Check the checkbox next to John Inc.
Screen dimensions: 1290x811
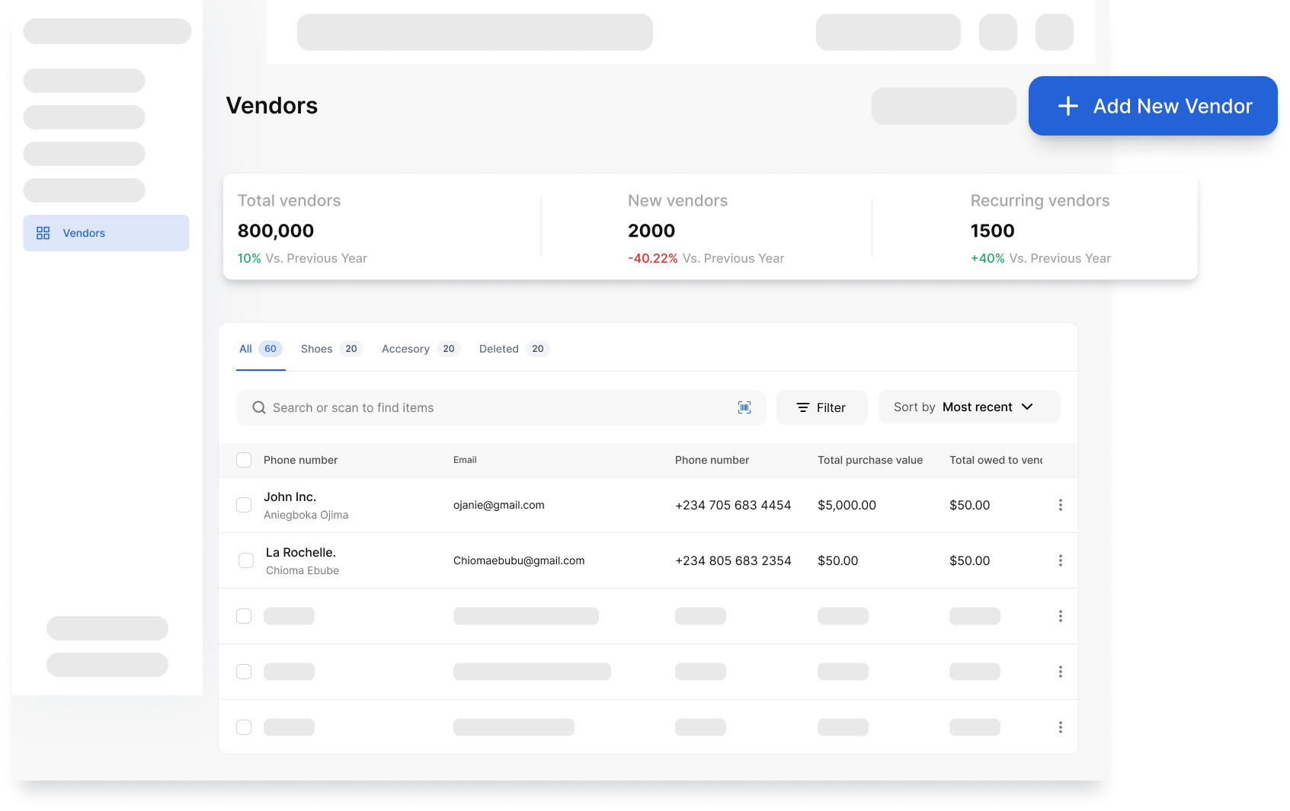tap(244, 505)
